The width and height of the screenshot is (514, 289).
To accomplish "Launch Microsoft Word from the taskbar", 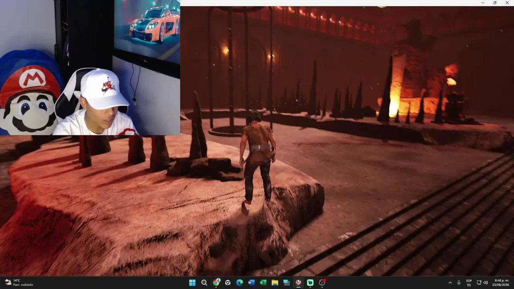I will 251,283.
